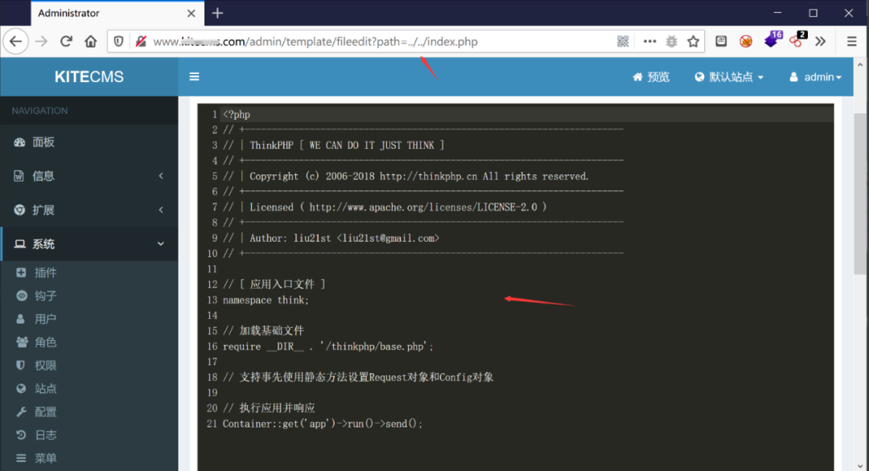Open the 钩子 hooks submenu item
This screenshot has width=869, height=471.
tap(89, 296)
